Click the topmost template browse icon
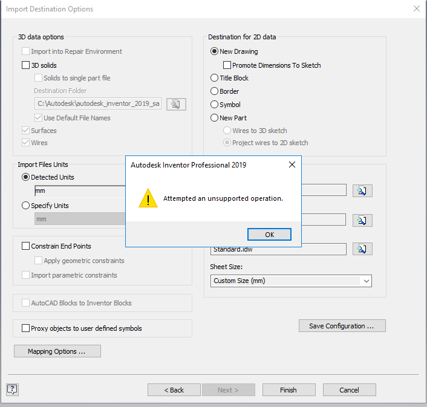Screen dimensions: 427x407 tap(362, 190)
